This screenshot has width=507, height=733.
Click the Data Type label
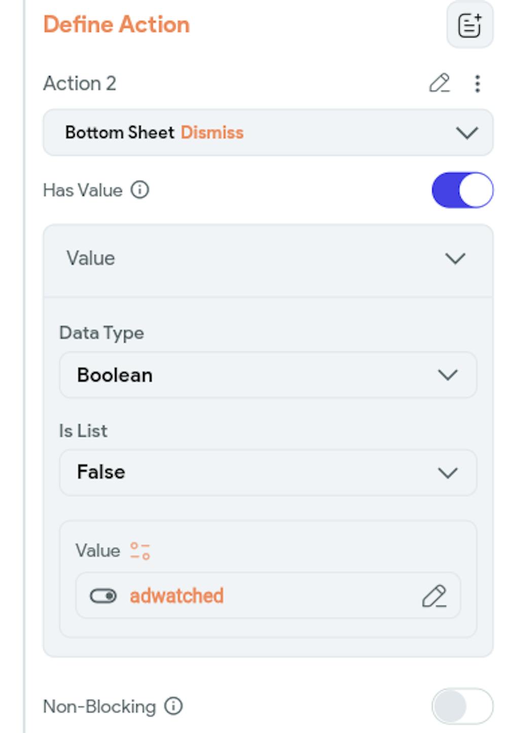pos(101,333)
